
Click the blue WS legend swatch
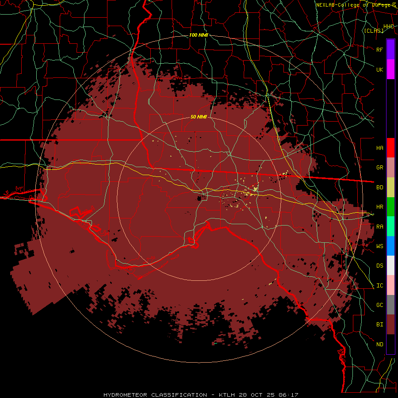click(x=390, y=246)
